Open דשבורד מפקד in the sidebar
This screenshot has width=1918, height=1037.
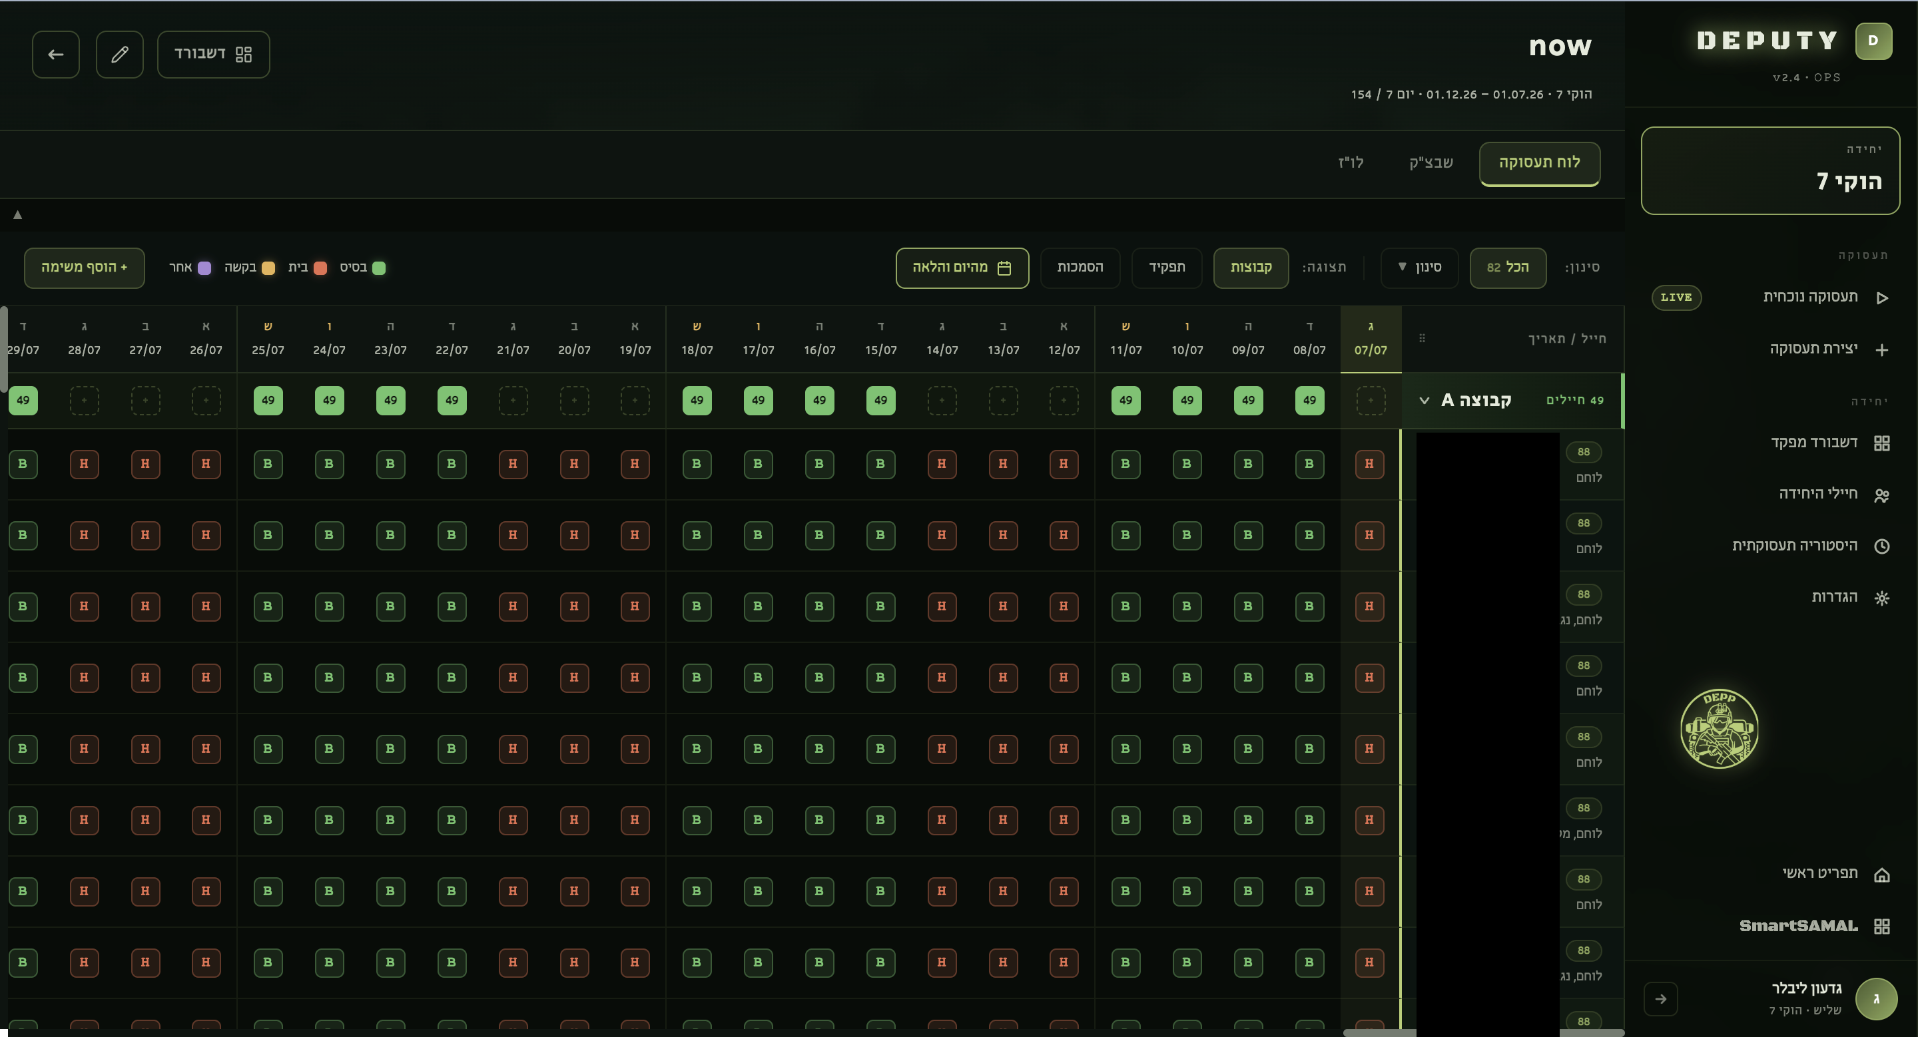tap(1829, 443)
